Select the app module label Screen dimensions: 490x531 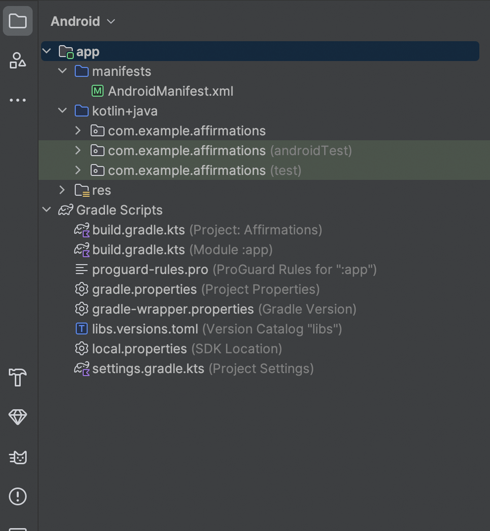point(88,52)
